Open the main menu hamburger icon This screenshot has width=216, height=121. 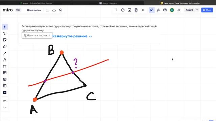click(47, 10)
